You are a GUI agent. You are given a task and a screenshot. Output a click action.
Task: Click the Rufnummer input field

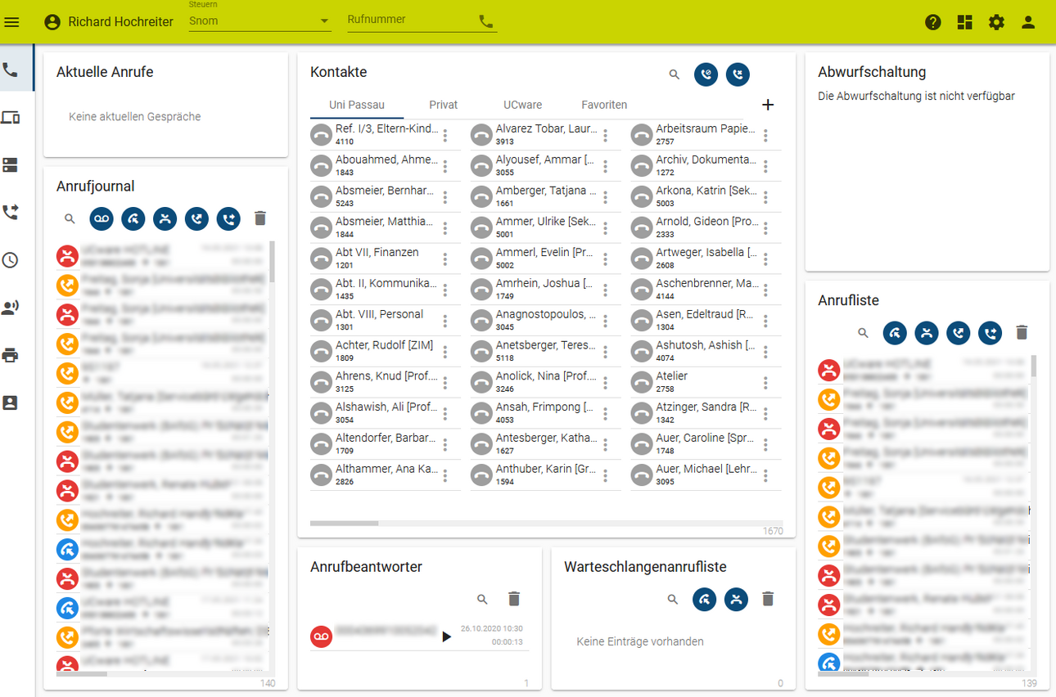point(411,20)
